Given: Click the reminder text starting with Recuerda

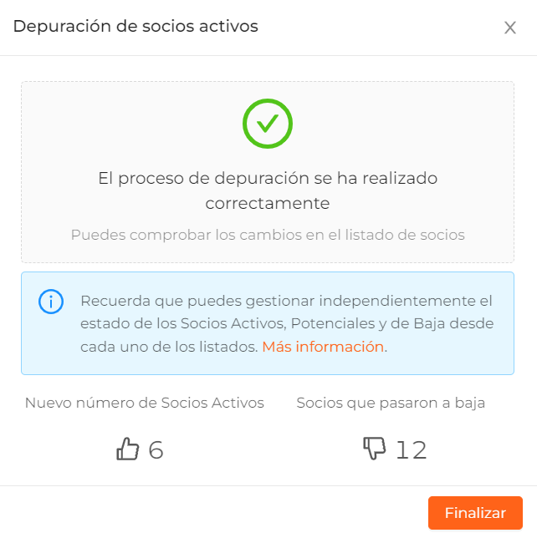Looking at the screenshot, I should (287, 323).
